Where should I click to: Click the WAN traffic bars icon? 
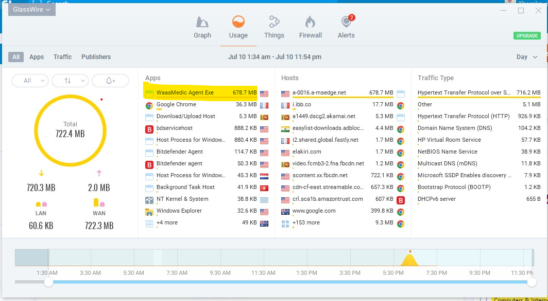pos(99,202)
